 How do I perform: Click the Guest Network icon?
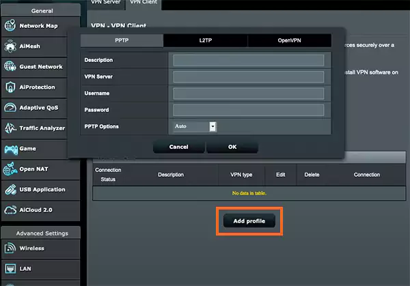(x=10, y=66)
